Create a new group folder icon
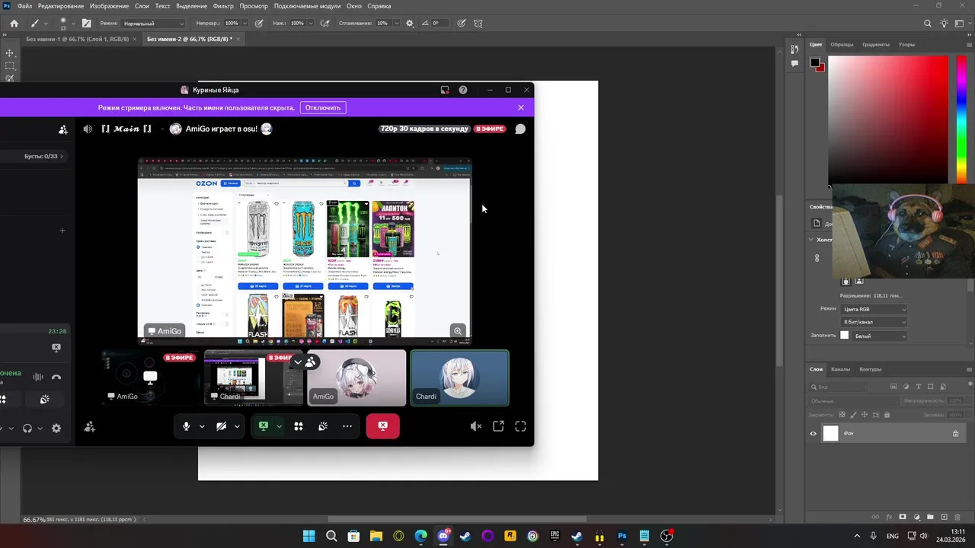 [x=930, y=517]
